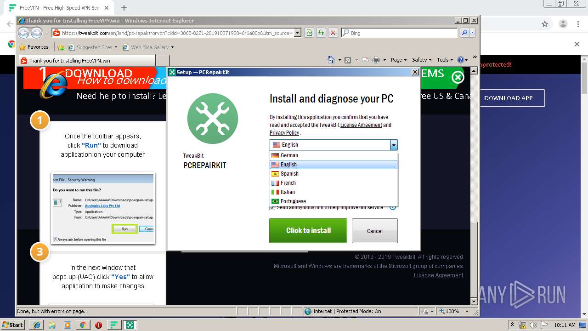Open the License Agreement link in setup
588x331 pixels.
click(x=361, y=125)
